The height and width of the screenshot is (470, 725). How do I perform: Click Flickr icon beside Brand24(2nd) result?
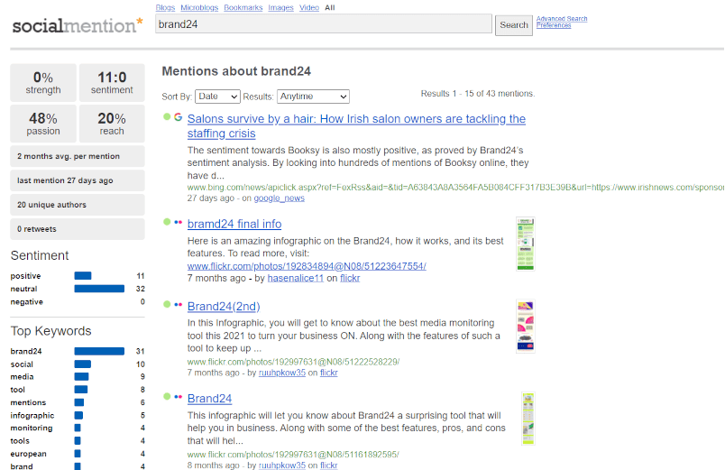point(178,305)
